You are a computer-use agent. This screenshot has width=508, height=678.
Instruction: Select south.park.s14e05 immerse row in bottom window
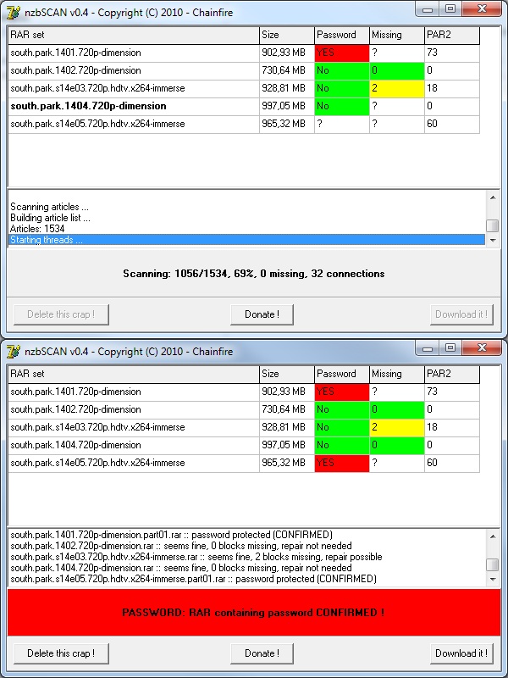pos(244,463)
